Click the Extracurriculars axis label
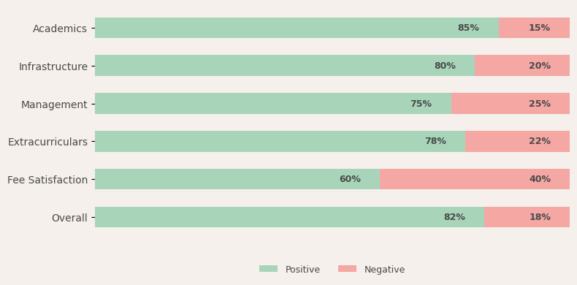 click(47, 142)
